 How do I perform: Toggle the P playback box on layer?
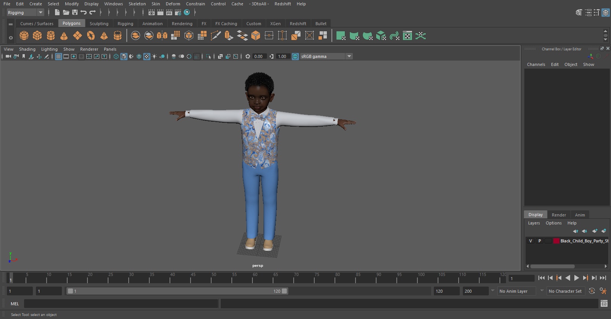540,241
